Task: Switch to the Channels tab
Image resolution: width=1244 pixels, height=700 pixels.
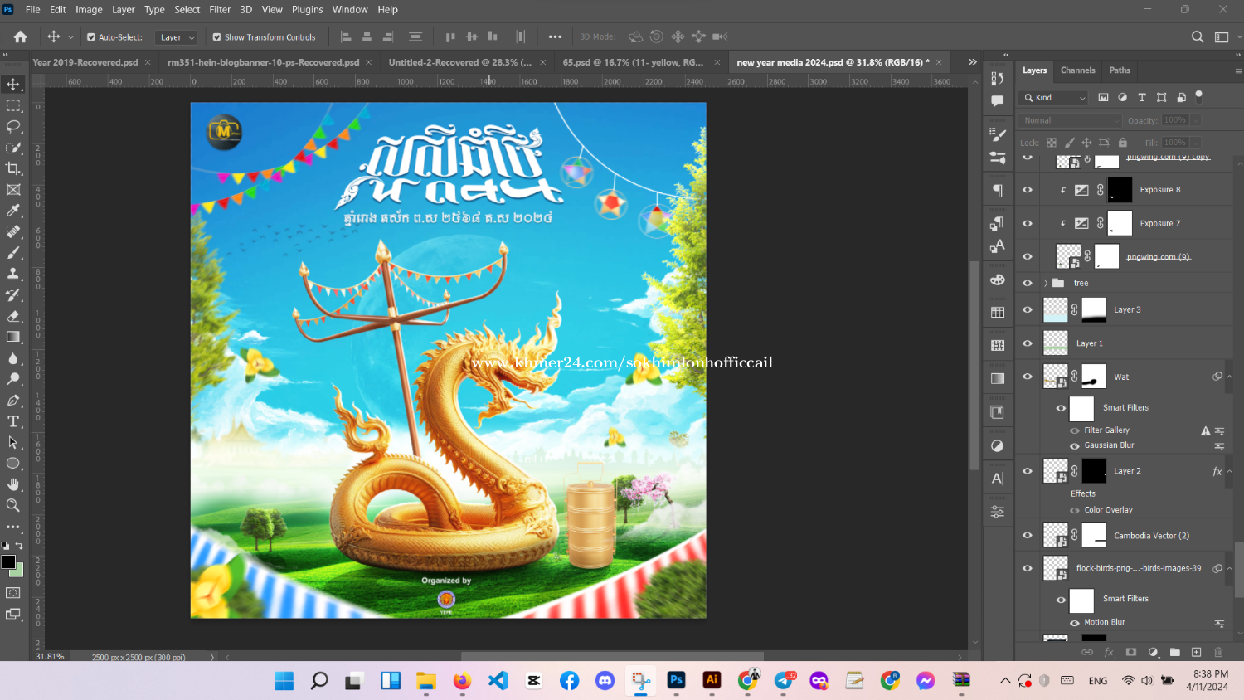Action: tap(1077, 70)
